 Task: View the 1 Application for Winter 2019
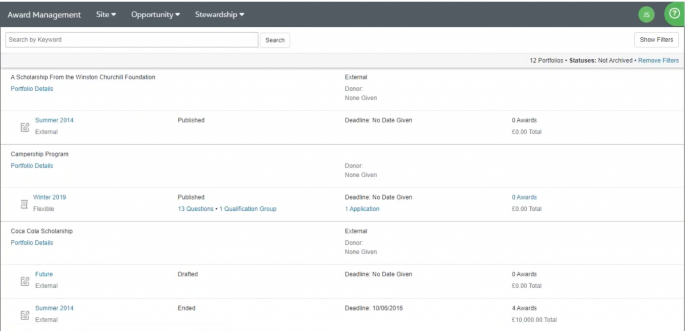[x=362, y=208]
